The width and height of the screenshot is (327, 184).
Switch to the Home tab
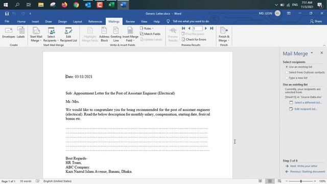pos(21,21)
